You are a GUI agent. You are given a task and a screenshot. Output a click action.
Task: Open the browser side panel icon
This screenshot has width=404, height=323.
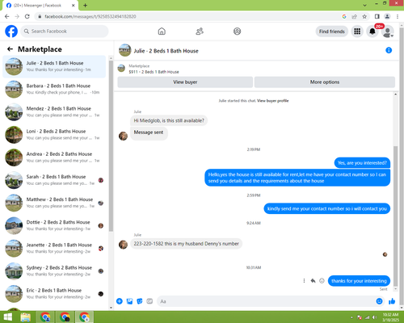pyautogui.click(x=377, y=16)
